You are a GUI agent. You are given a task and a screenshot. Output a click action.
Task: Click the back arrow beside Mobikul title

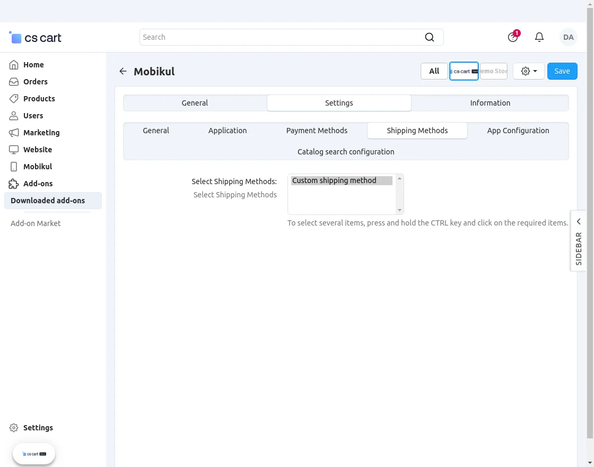(x=123, y=72)
